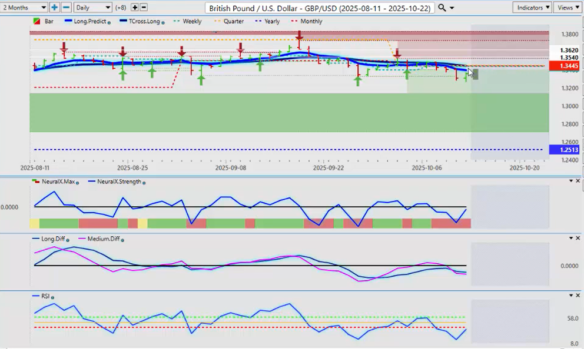Toggle the Weekly level legend item

191,21
